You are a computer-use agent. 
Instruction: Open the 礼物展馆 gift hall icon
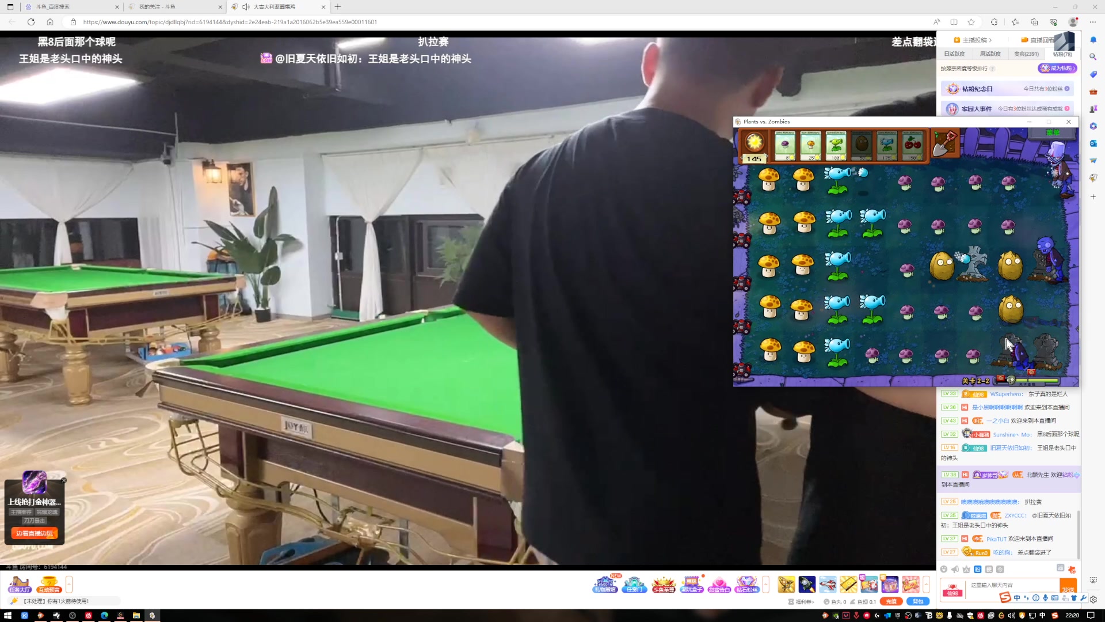605,584
